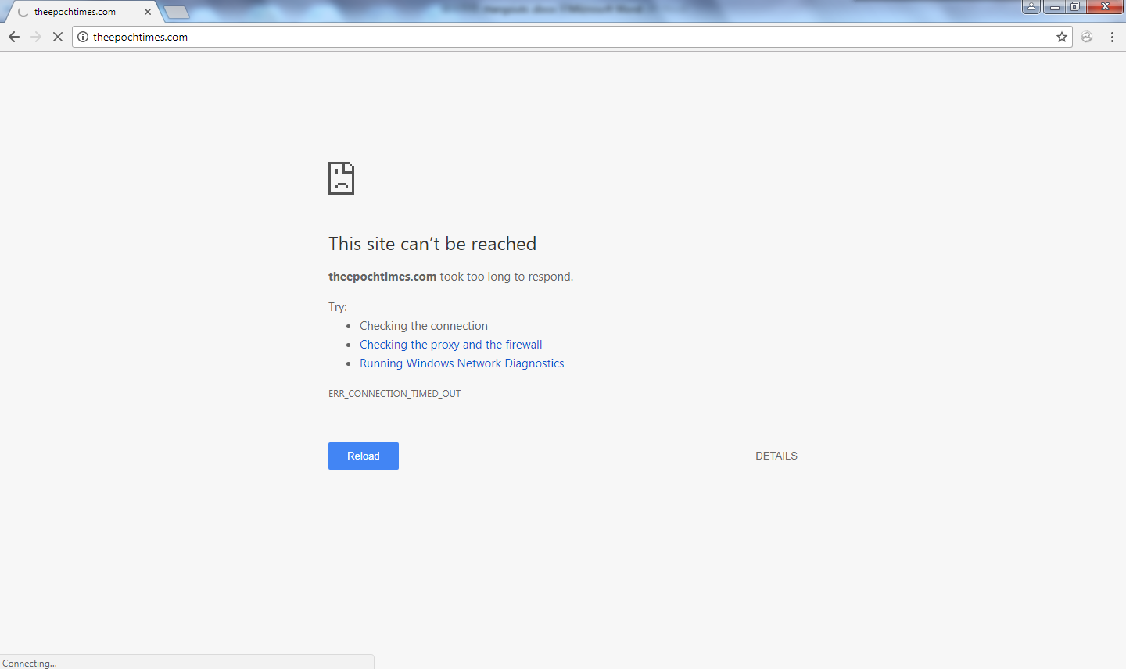Click the ERR_CONNECTION_TIMED_OUT error code
The height and width of the screenshot is (669, 1126).
point(394,394)
